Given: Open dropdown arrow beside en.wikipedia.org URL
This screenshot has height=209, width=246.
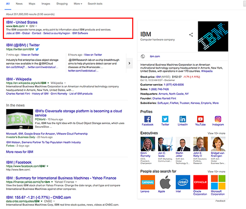Looking at the screenshot, I should pyautogui.click(x=48, y=83).
